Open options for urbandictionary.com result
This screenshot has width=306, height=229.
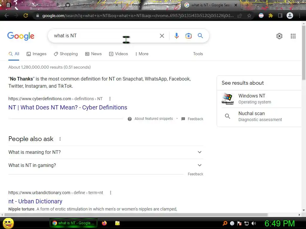(x=111, y=193)
